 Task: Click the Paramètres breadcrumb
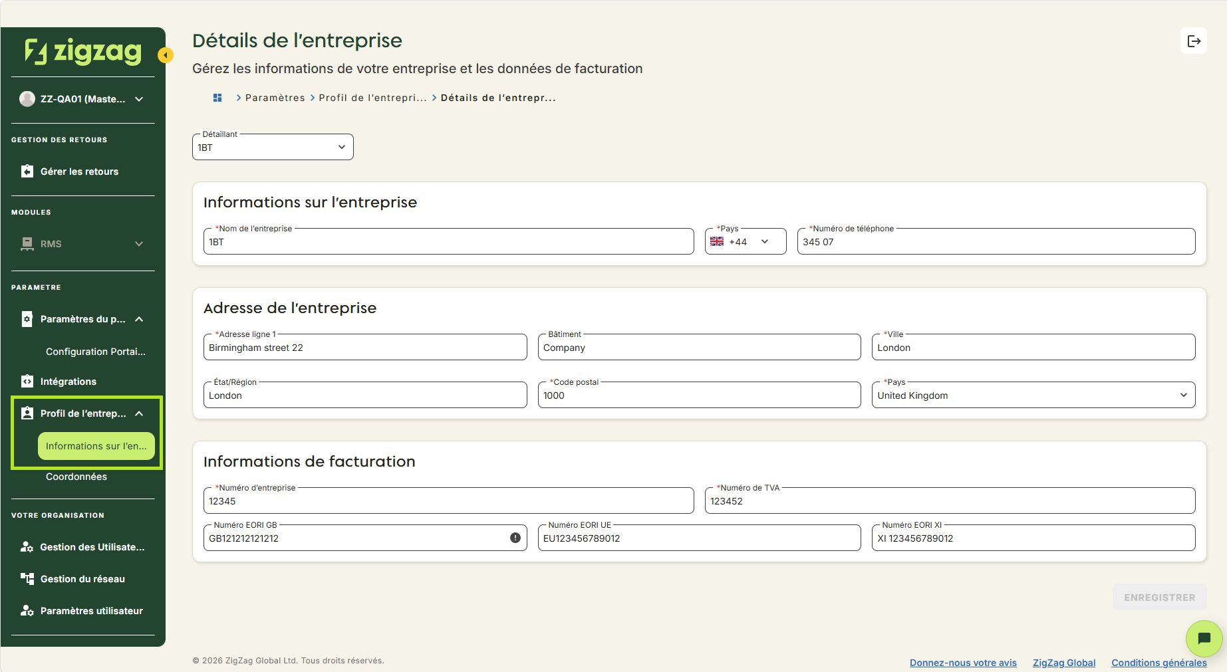275,98
